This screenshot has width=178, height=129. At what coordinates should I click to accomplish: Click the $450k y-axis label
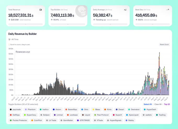tap(11, 49)
